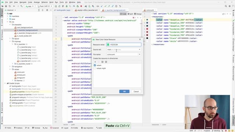This screenshot has height=132, width=235.
Task: Open the Problems tool window
Action: click(x=18, y=128)
